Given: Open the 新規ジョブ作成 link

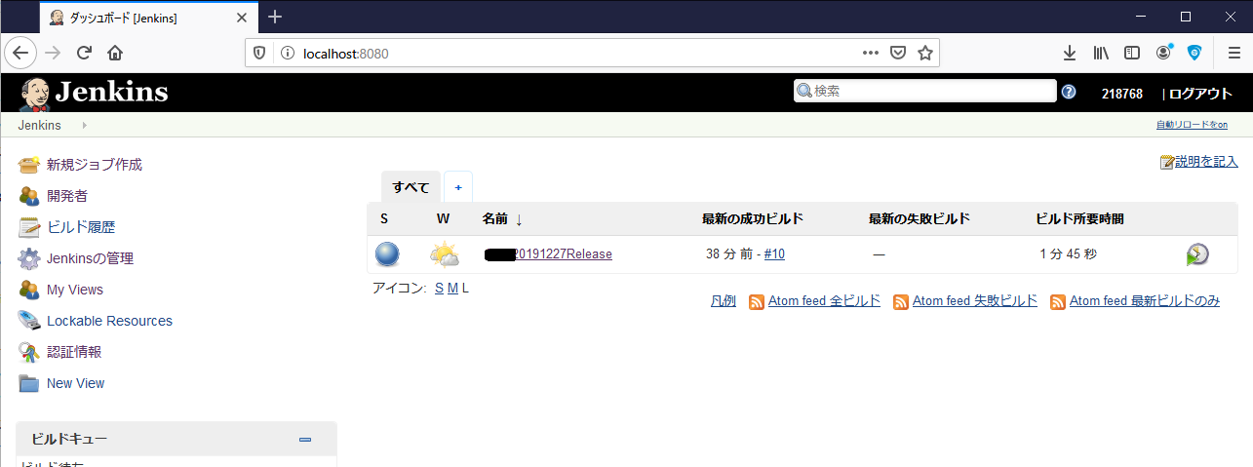Looking at the screenshot, I should (95, 165).
